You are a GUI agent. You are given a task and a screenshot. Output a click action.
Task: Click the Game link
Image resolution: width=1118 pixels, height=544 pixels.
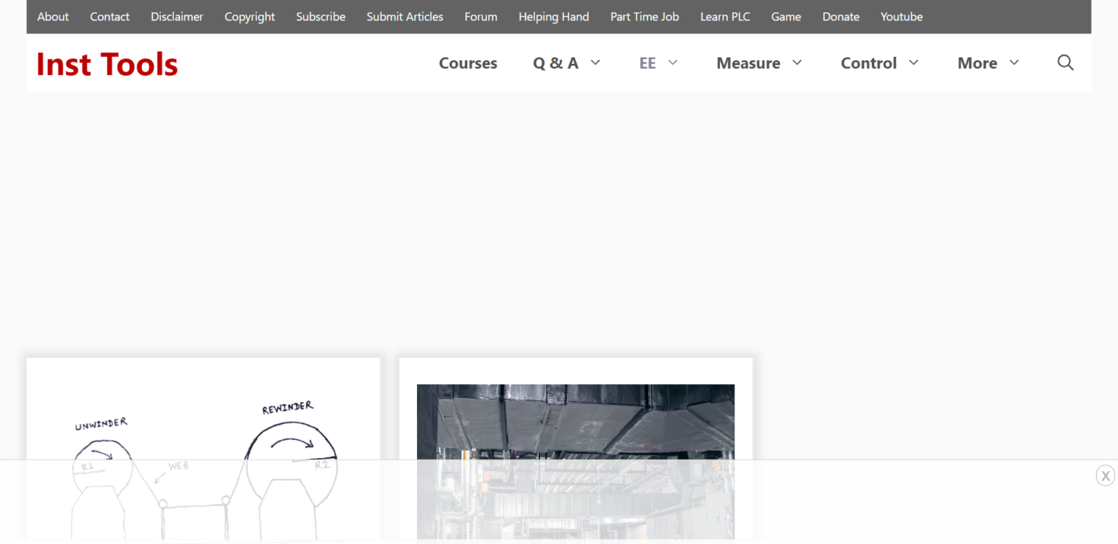(786, 16)
